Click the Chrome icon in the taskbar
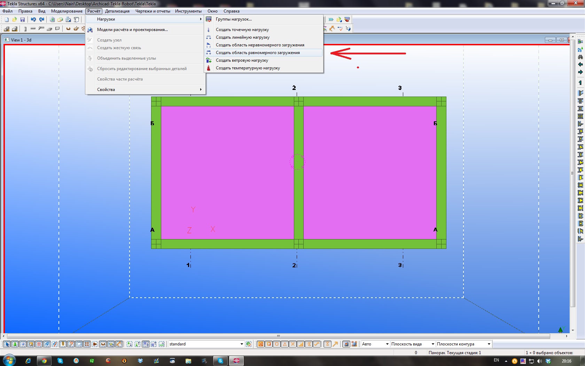 point(44,361)
